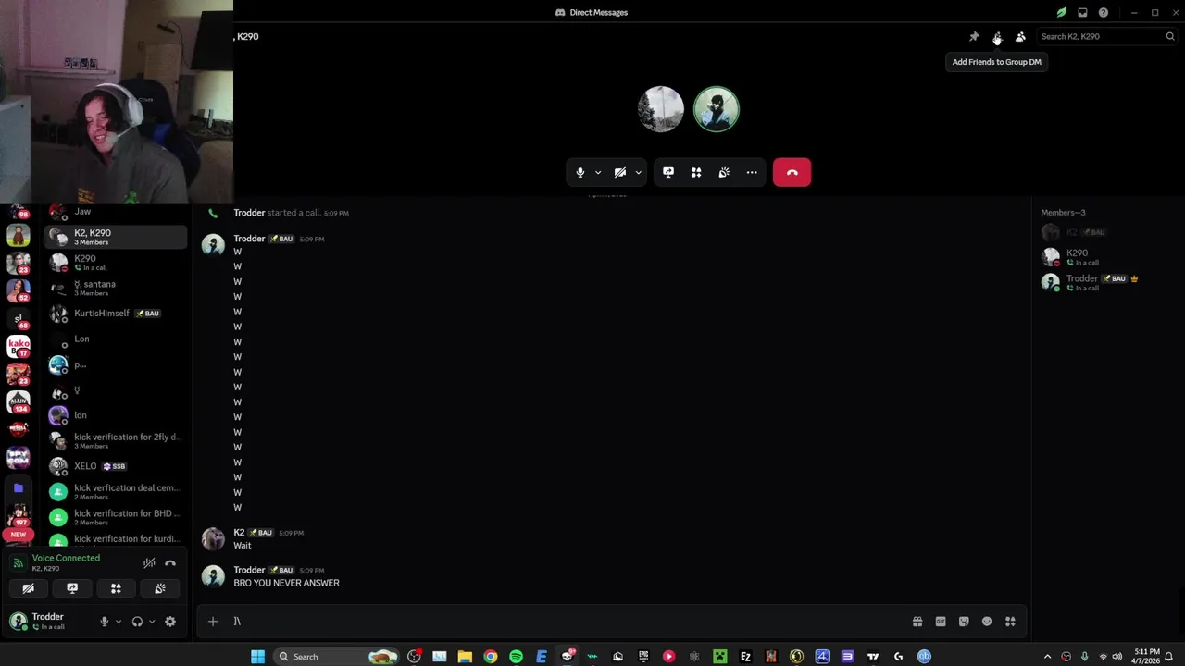Start an activity from call controls

coord(696,172)
